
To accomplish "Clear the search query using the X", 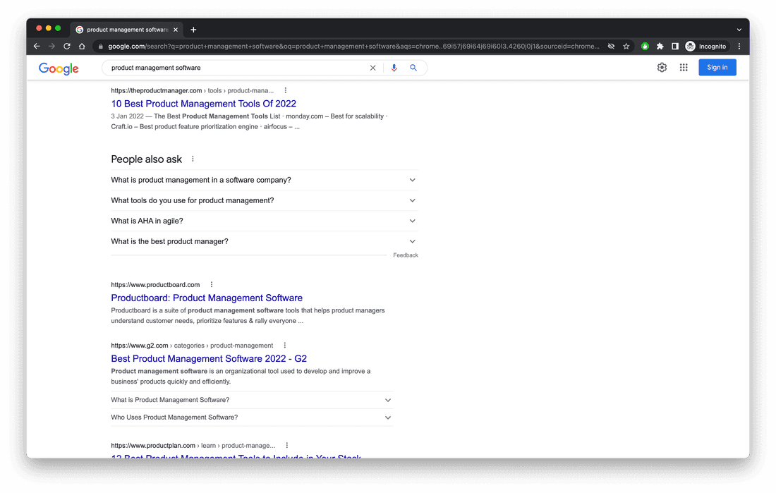I will tap(372, 68).
